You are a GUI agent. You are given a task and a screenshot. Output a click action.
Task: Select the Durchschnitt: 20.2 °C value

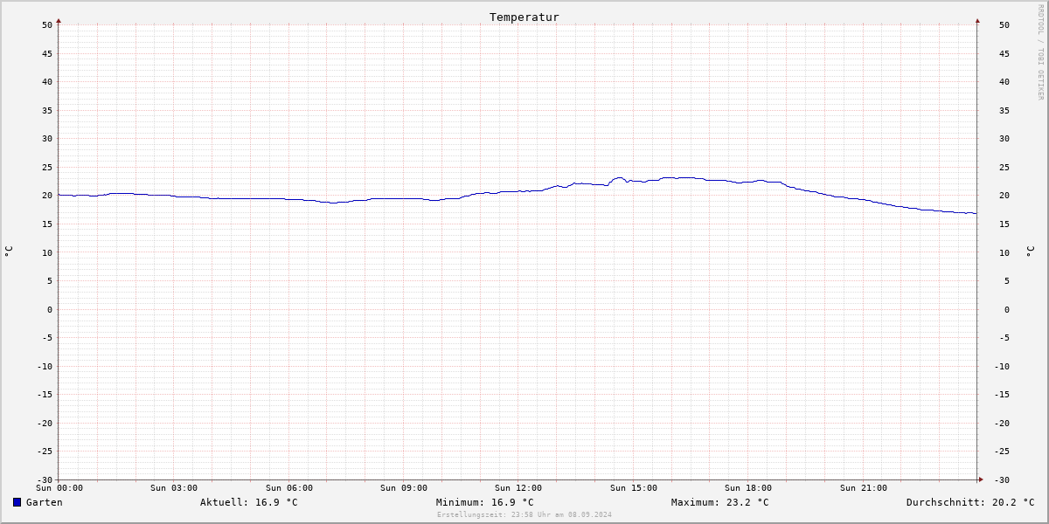coord(970,502)
